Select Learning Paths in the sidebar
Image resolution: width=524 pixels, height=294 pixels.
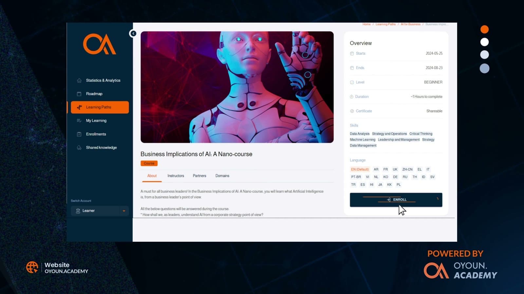100,107
